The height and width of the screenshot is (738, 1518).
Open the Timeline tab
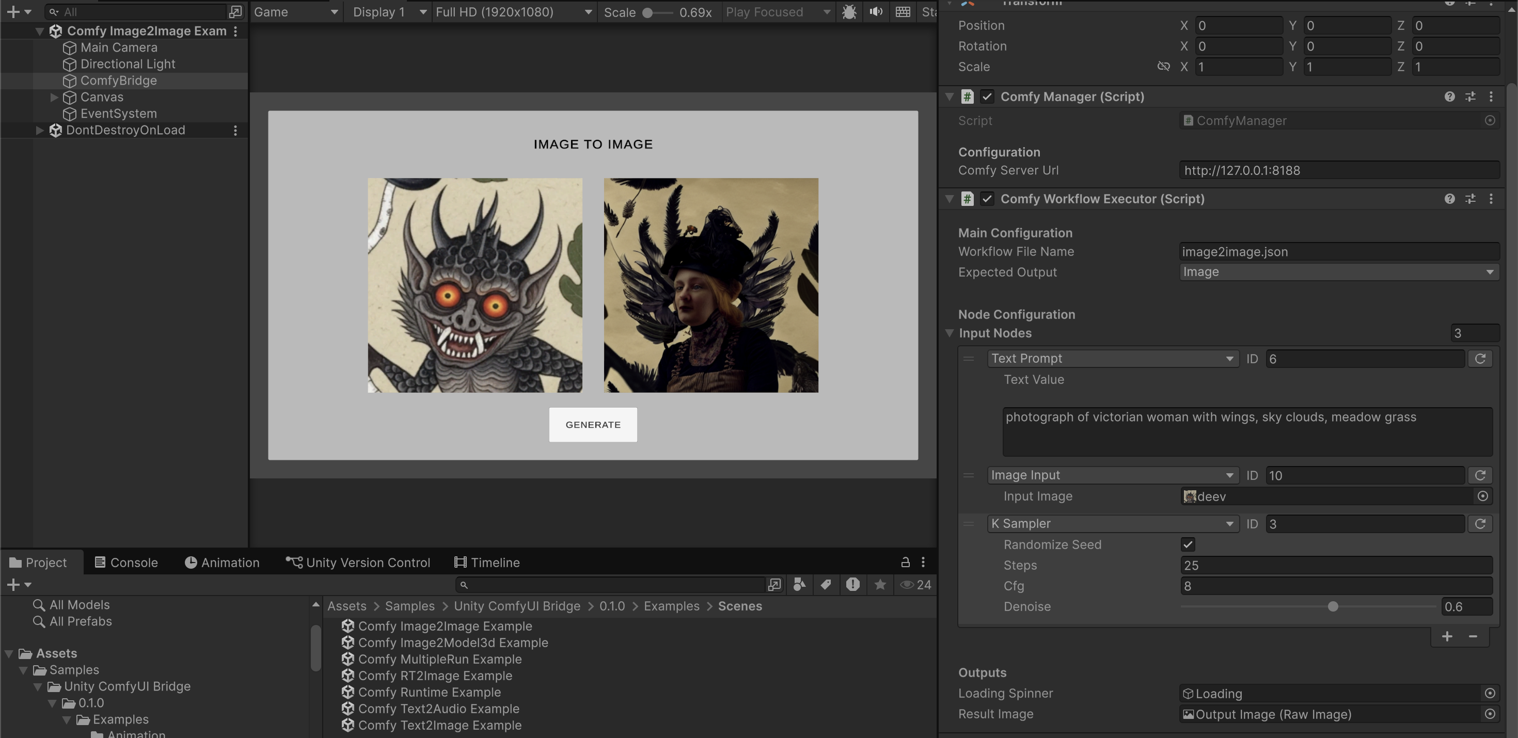(487, 563)
